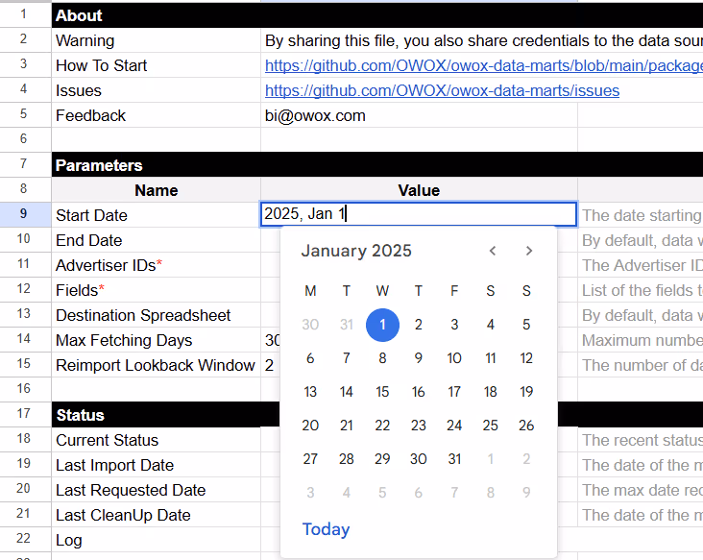This screenshot has width=703, height=560.
Task: Select the Value column header cell
Action: (x=419, y=190)
